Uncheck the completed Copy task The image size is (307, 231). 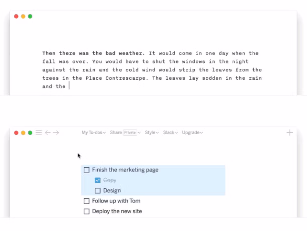98,180
